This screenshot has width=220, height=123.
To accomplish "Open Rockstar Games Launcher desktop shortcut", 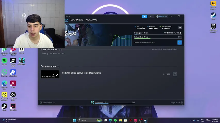I will 213,5.
